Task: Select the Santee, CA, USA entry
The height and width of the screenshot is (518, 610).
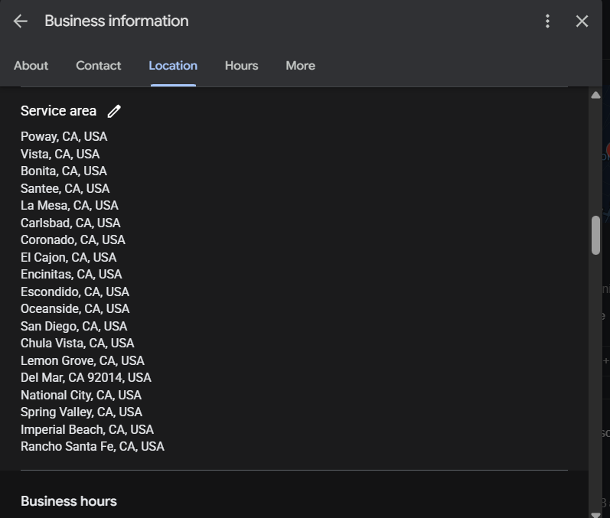Action: coord(65,189)
